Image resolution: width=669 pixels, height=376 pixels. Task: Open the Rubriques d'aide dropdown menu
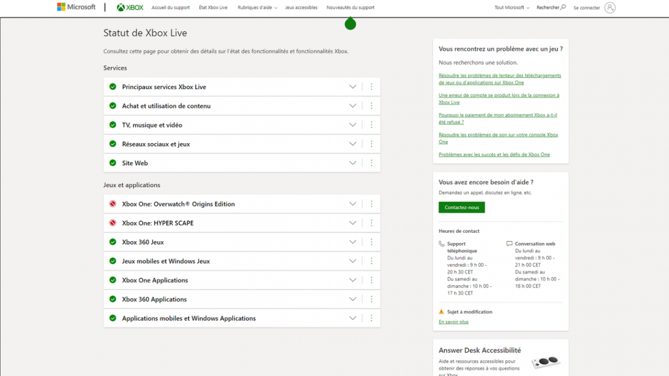point(257,8)
